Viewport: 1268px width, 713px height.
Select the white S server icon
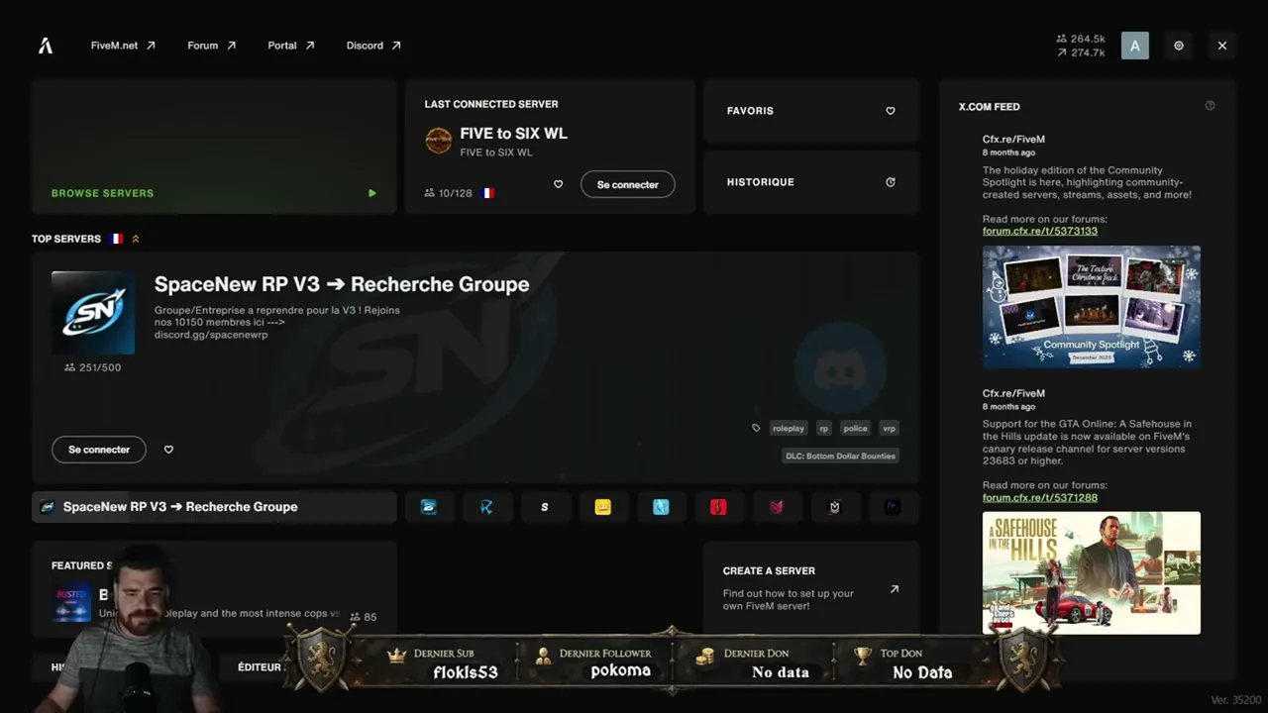[x=545, y=507]
